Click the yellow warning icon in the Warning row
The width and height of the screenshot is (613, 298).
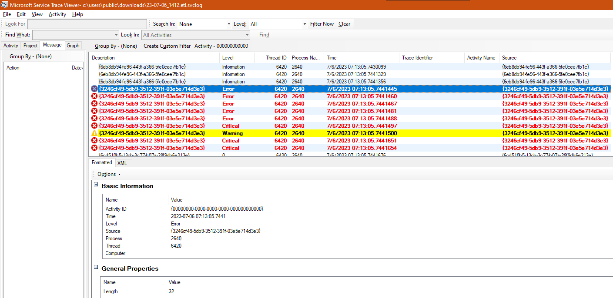coord(94,133)
